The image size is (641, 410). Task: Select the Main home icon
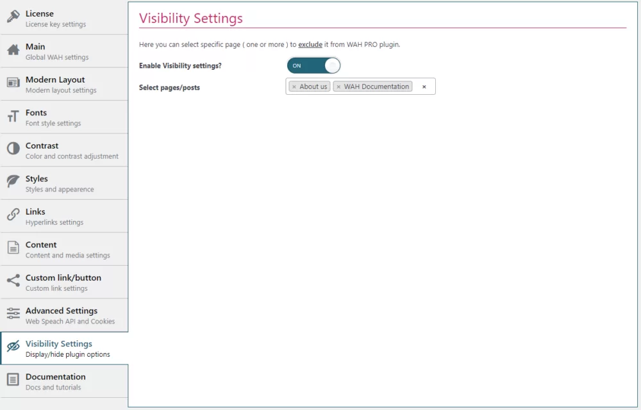(13, 47)
